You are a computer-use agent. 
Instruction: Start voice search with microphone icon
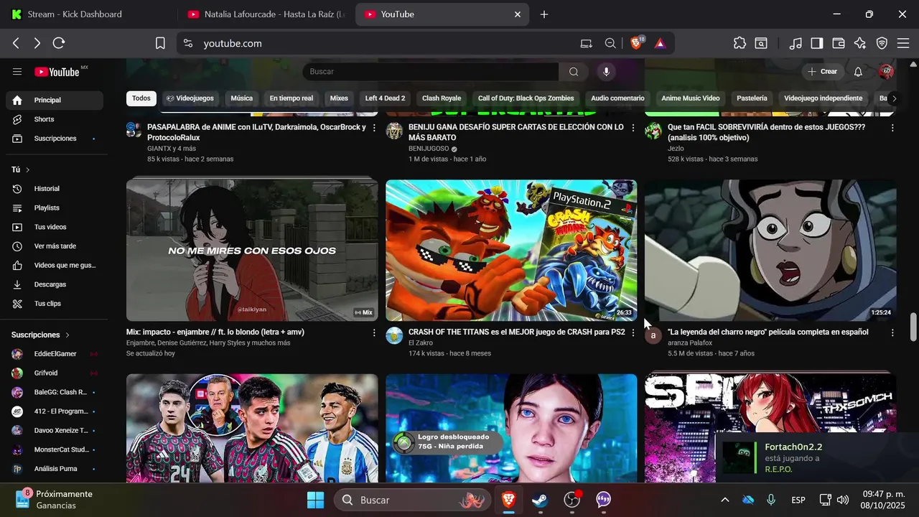607,72
